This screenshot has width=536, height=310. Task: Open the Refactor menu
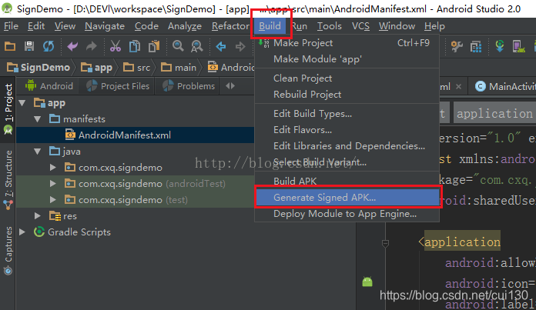(x=230, y=26)
